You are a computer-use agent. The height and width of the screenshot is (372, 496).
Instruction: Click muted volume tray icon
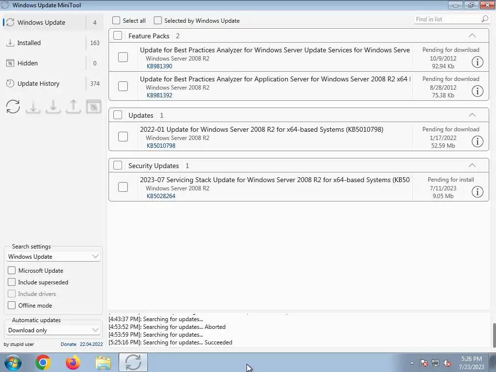[447, 363]
